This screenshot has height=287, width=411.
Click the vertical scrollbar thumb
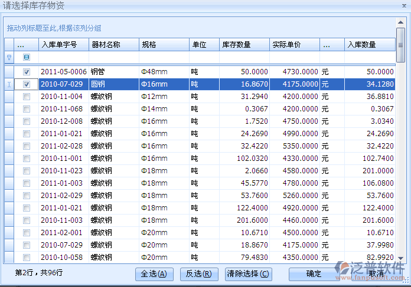400,44
